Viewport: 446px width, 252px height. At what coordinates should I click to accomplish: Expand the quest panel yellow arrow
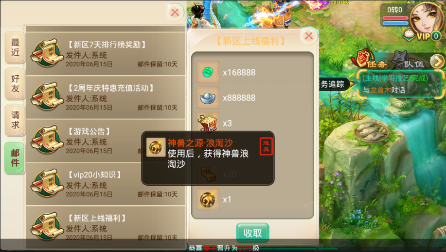(437, 61)
